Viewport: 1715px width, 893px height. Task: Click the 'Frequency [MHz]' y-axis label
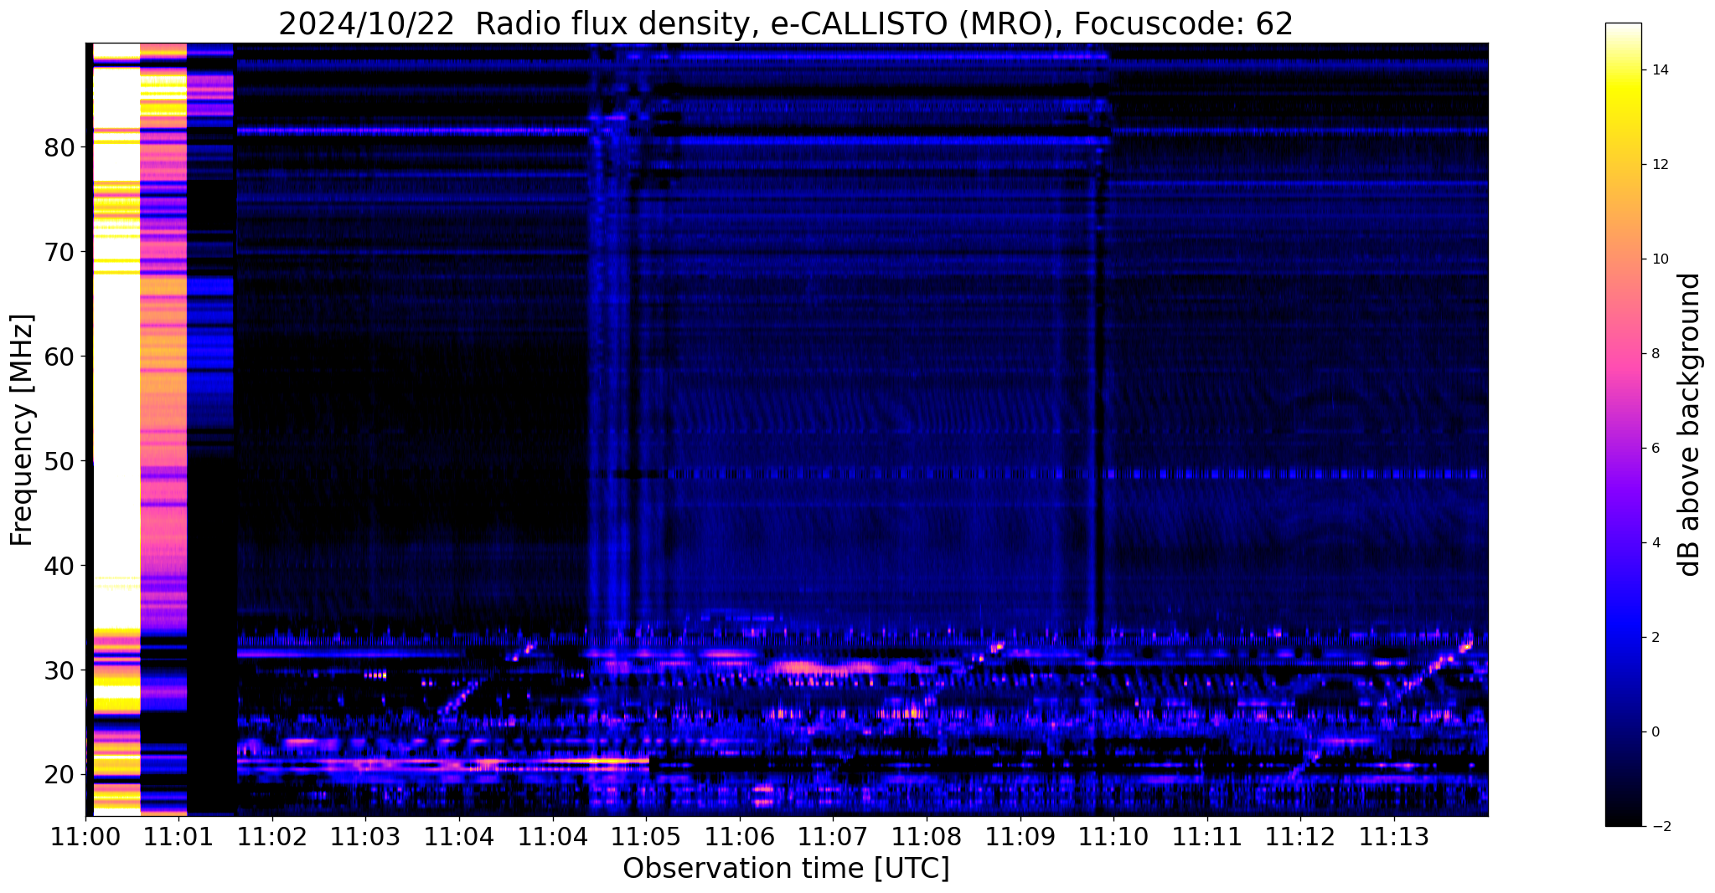click(x=23, y=430)
